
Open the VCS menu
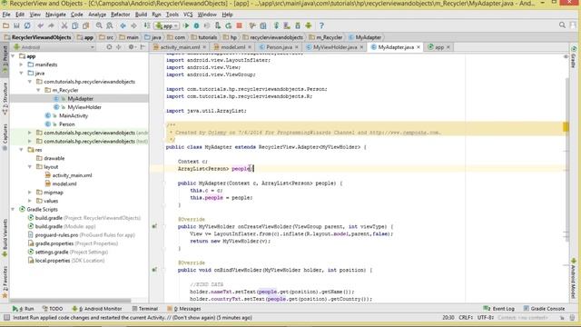click(188, 15)
